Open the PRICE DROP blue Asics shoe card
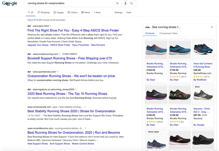Viewport: 219px width, 151px height. click(x=156, y=140)
